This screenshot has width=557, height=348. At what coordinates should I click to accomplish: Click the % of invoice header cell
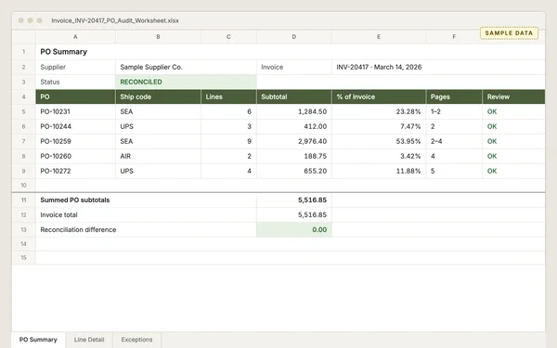pyautogui.click(x=379, y=97)
